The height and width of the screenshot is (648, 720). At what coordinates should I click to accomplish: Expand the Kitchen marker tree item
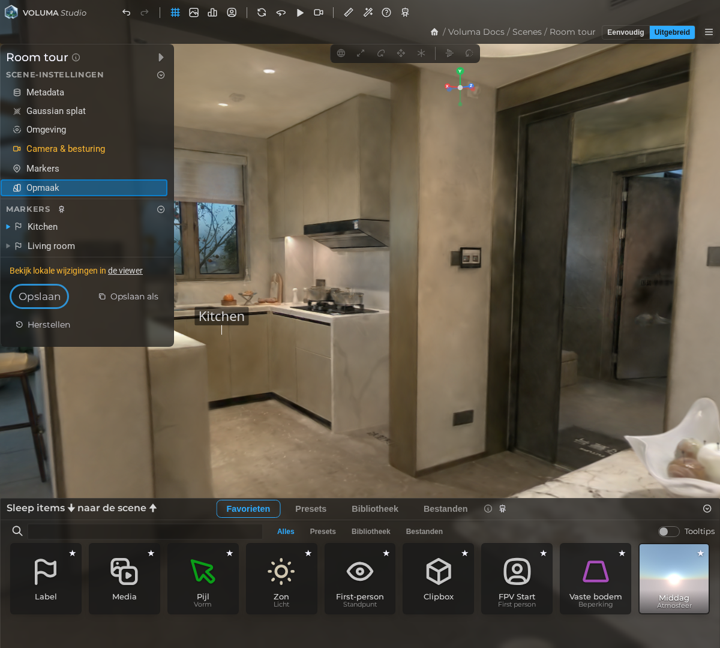8,227
